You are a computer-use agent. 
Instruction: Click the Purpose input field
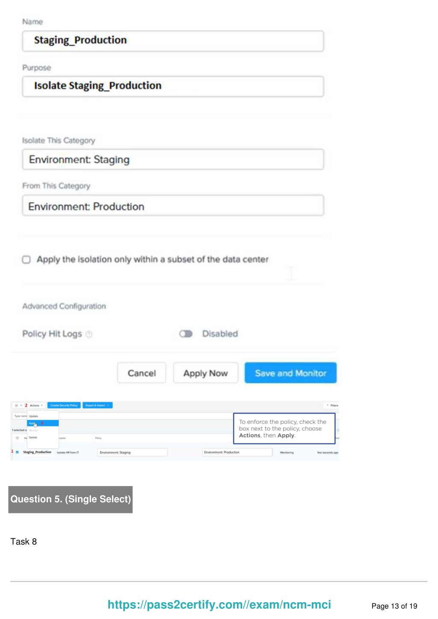click(173, 86)
